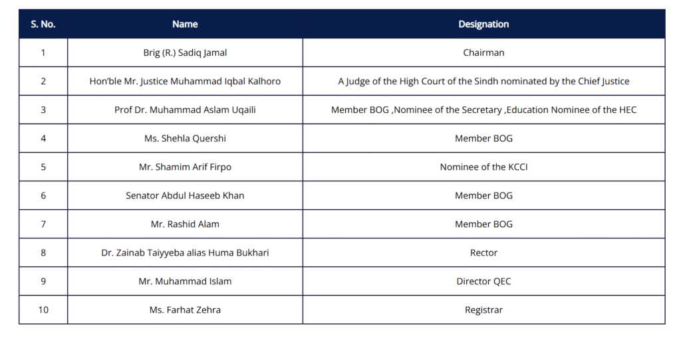This screenshot has height=338, width=681.
Task: Click the Chairman designation cell
Action: pyautogui.click(x=483, y=52)
